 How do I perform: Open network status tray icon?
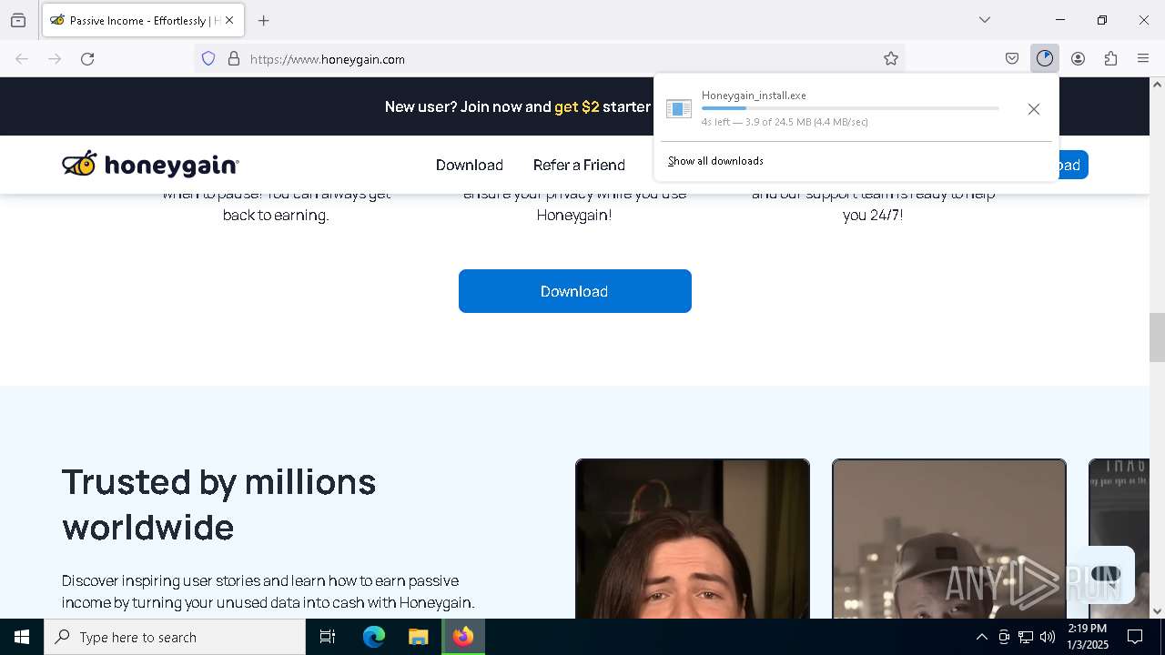[x=1026, y=637]
